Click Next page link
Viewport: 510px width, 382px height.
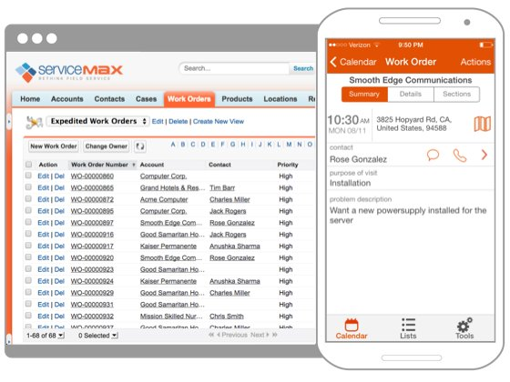(x=260, y=335)
